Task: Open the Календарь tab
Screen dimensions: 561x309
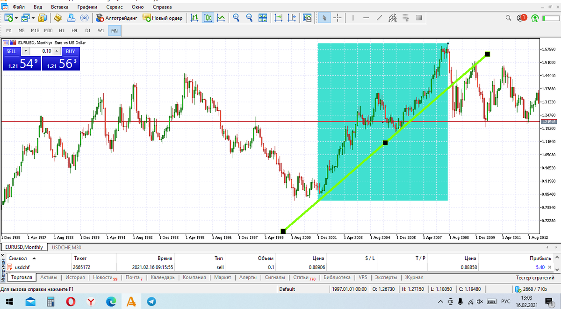Action: [163, 277]
